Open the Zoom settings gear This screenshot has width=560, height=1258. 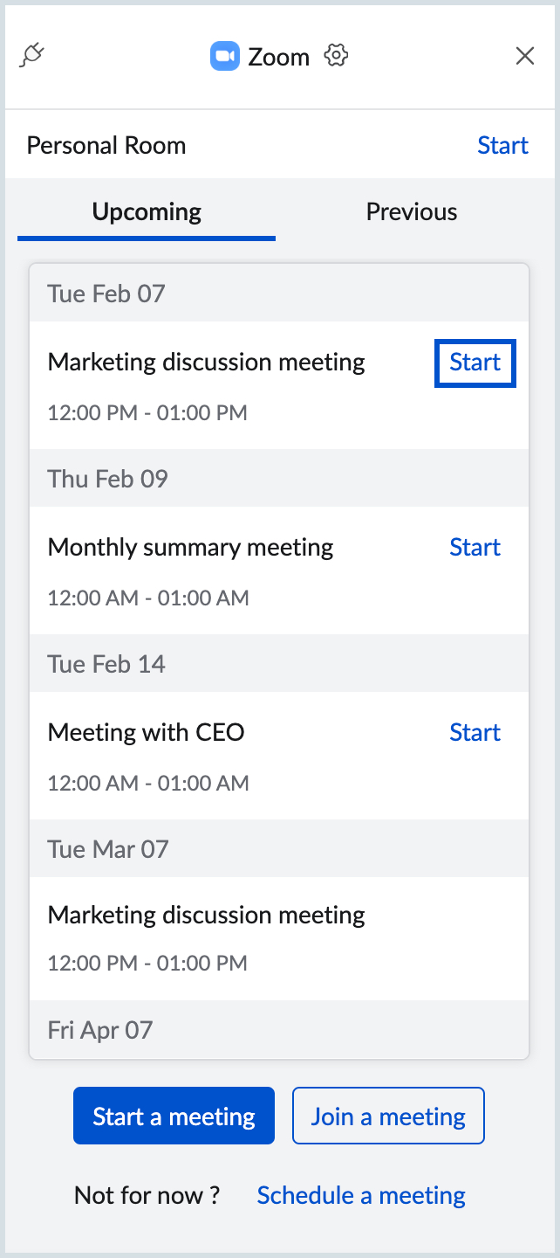(336, 55)
